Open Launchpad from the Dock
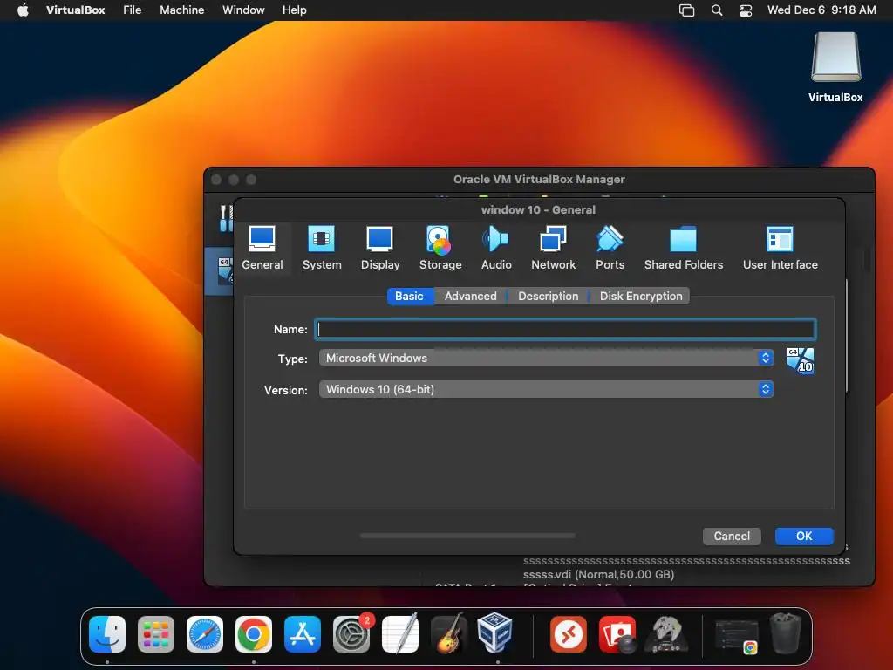Screen dimensions: 893x670 [155, 633]
